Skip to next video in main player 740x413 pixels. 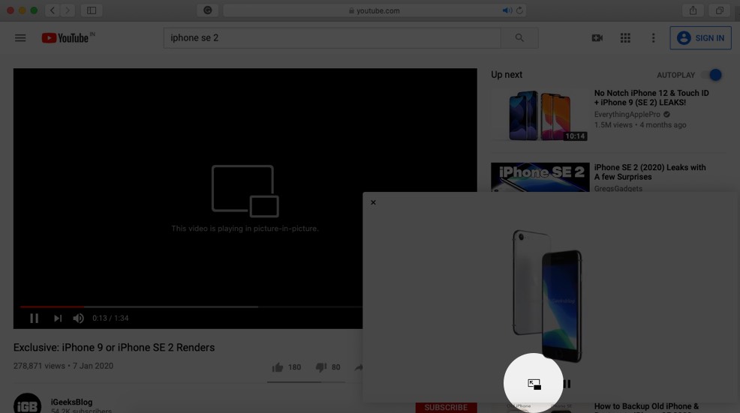[58, 319]
